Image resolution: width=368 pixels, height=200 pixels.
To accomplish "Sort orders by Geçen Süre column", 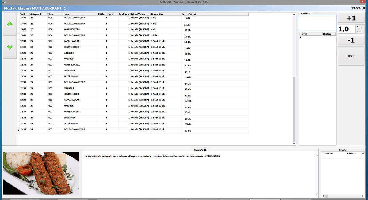I will pyautogui.click(x=166, y=14).
